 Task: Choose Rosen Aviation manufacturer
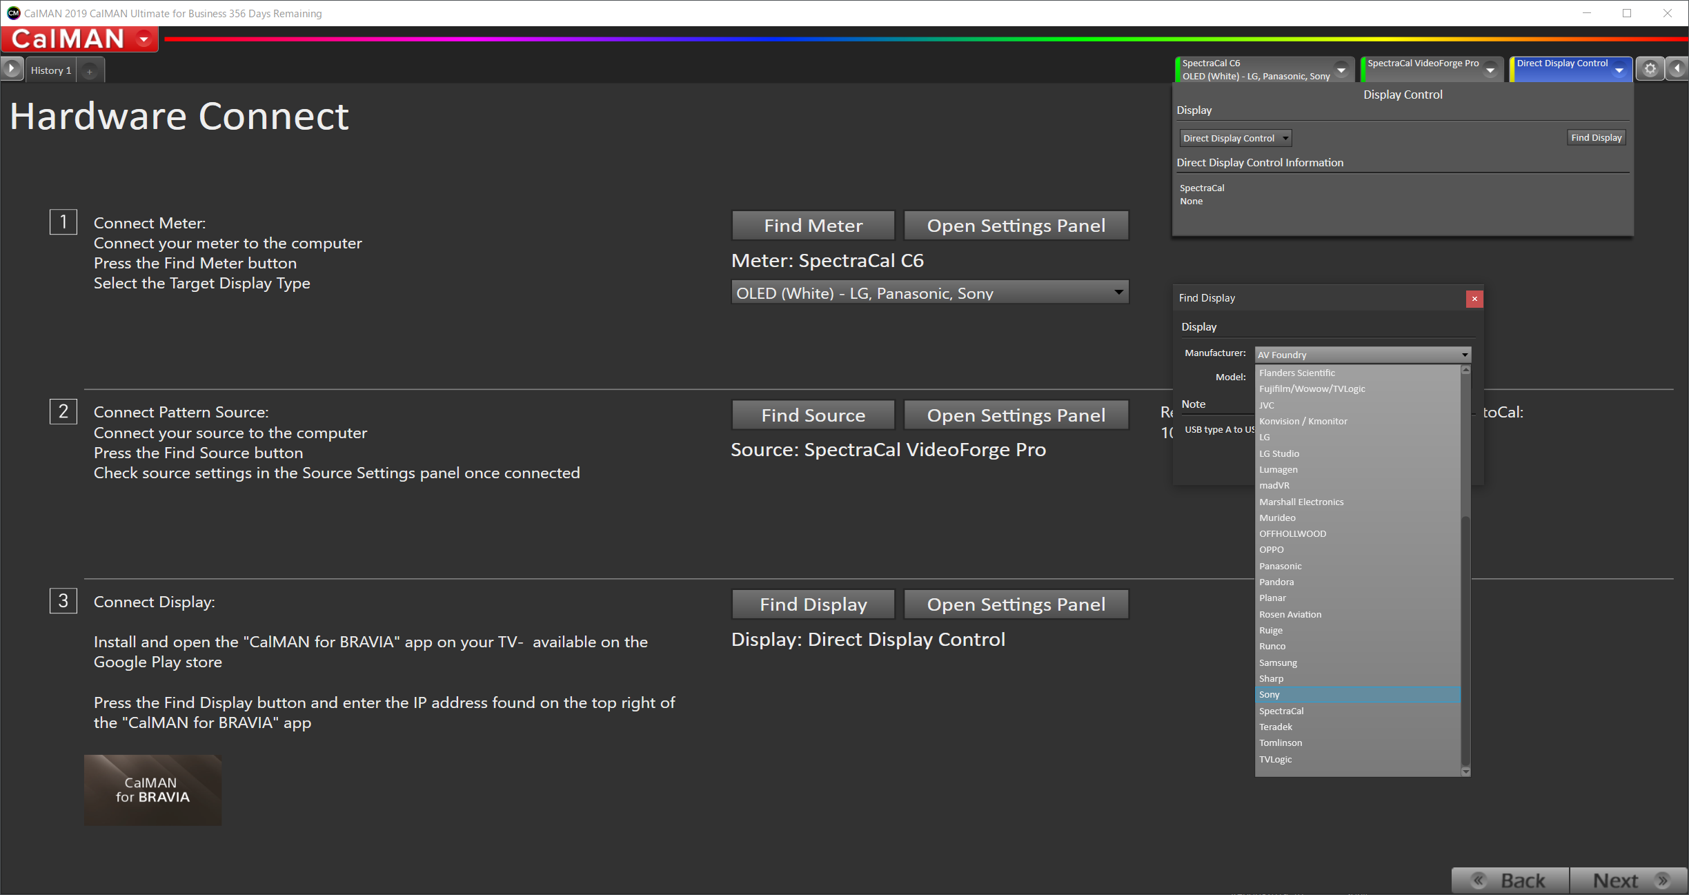(1358, 614)
